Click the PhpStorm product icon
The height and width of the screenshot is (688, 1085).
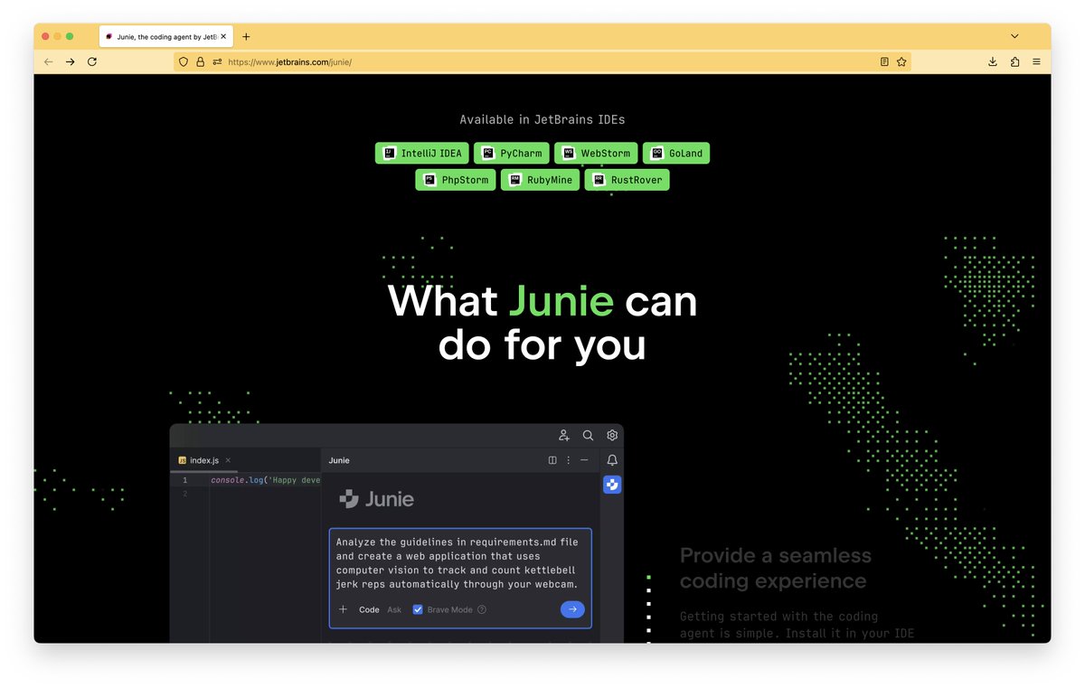[x=429, y=180]
